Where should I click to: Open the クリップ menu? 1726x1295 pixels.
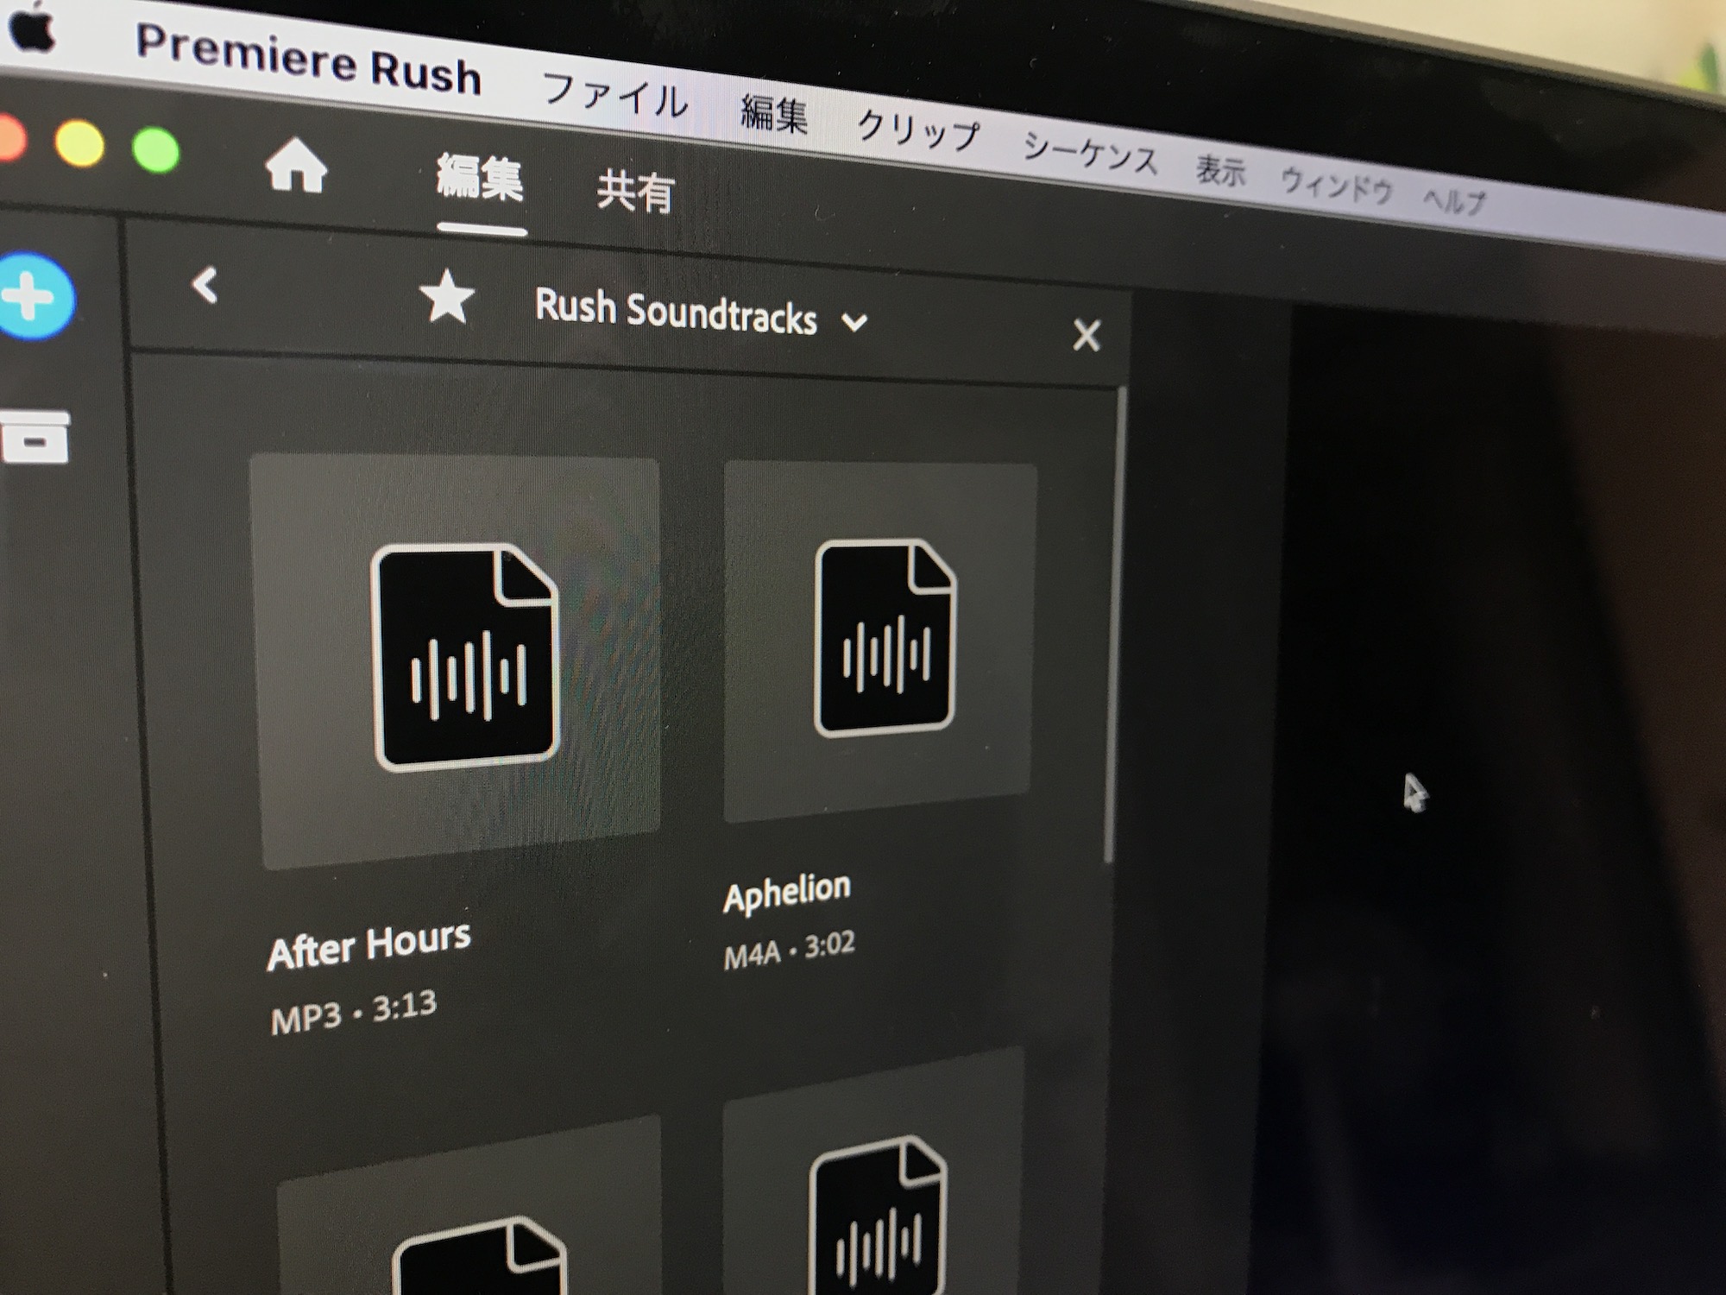(918, 131)
